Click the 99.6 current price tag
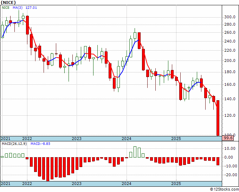This screenshot has width=239, height=192. [x=228, y=138]
